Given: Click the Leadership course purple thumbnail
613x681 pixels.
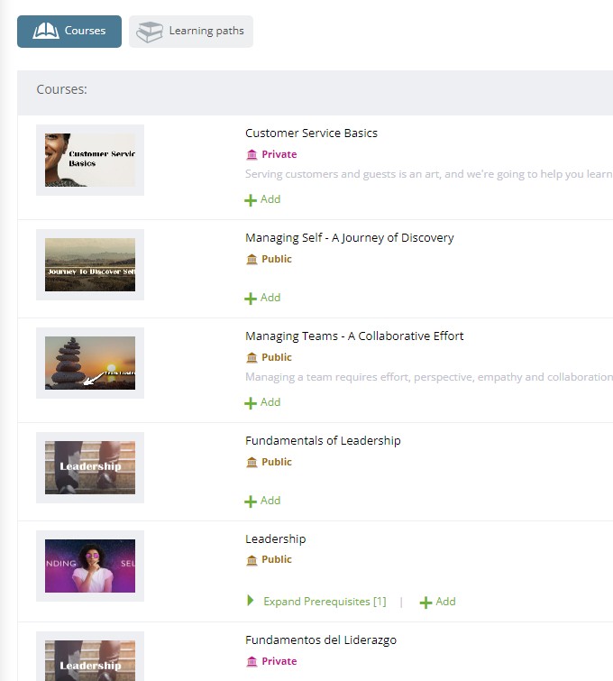Looking at the screenshot, I should (x=90, y=566).
